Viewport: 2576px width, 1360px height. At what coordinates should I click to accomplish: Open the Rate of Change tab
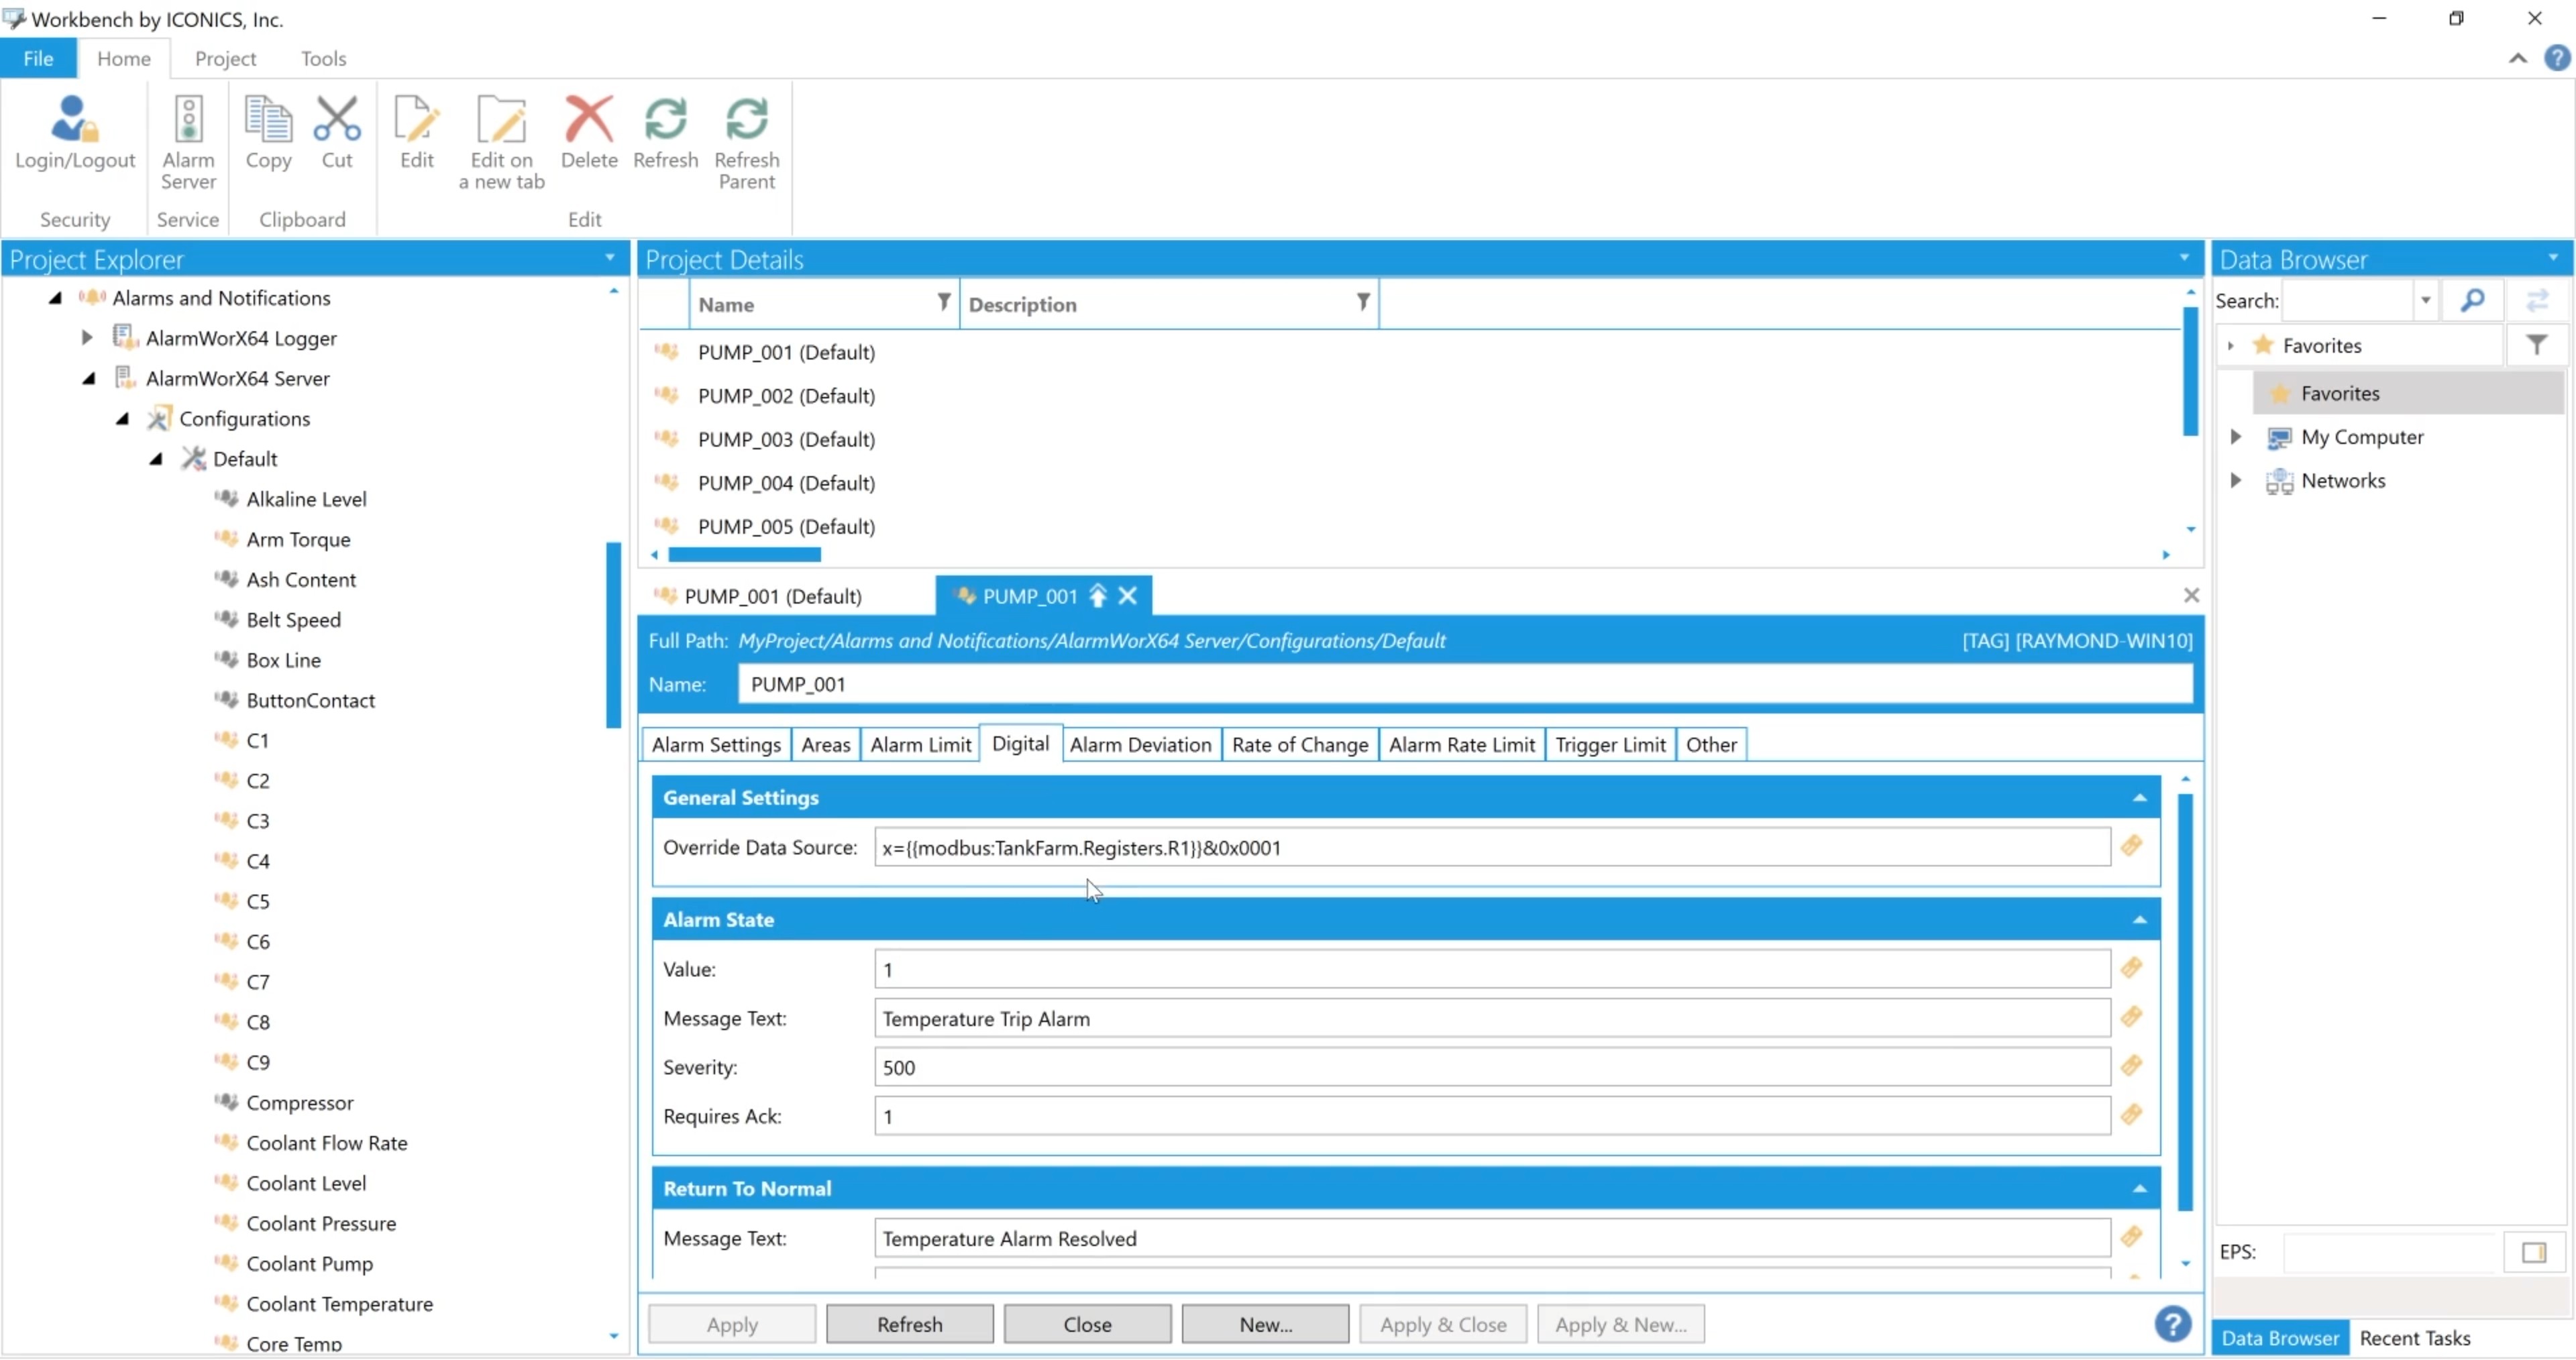pos(1299,745)
